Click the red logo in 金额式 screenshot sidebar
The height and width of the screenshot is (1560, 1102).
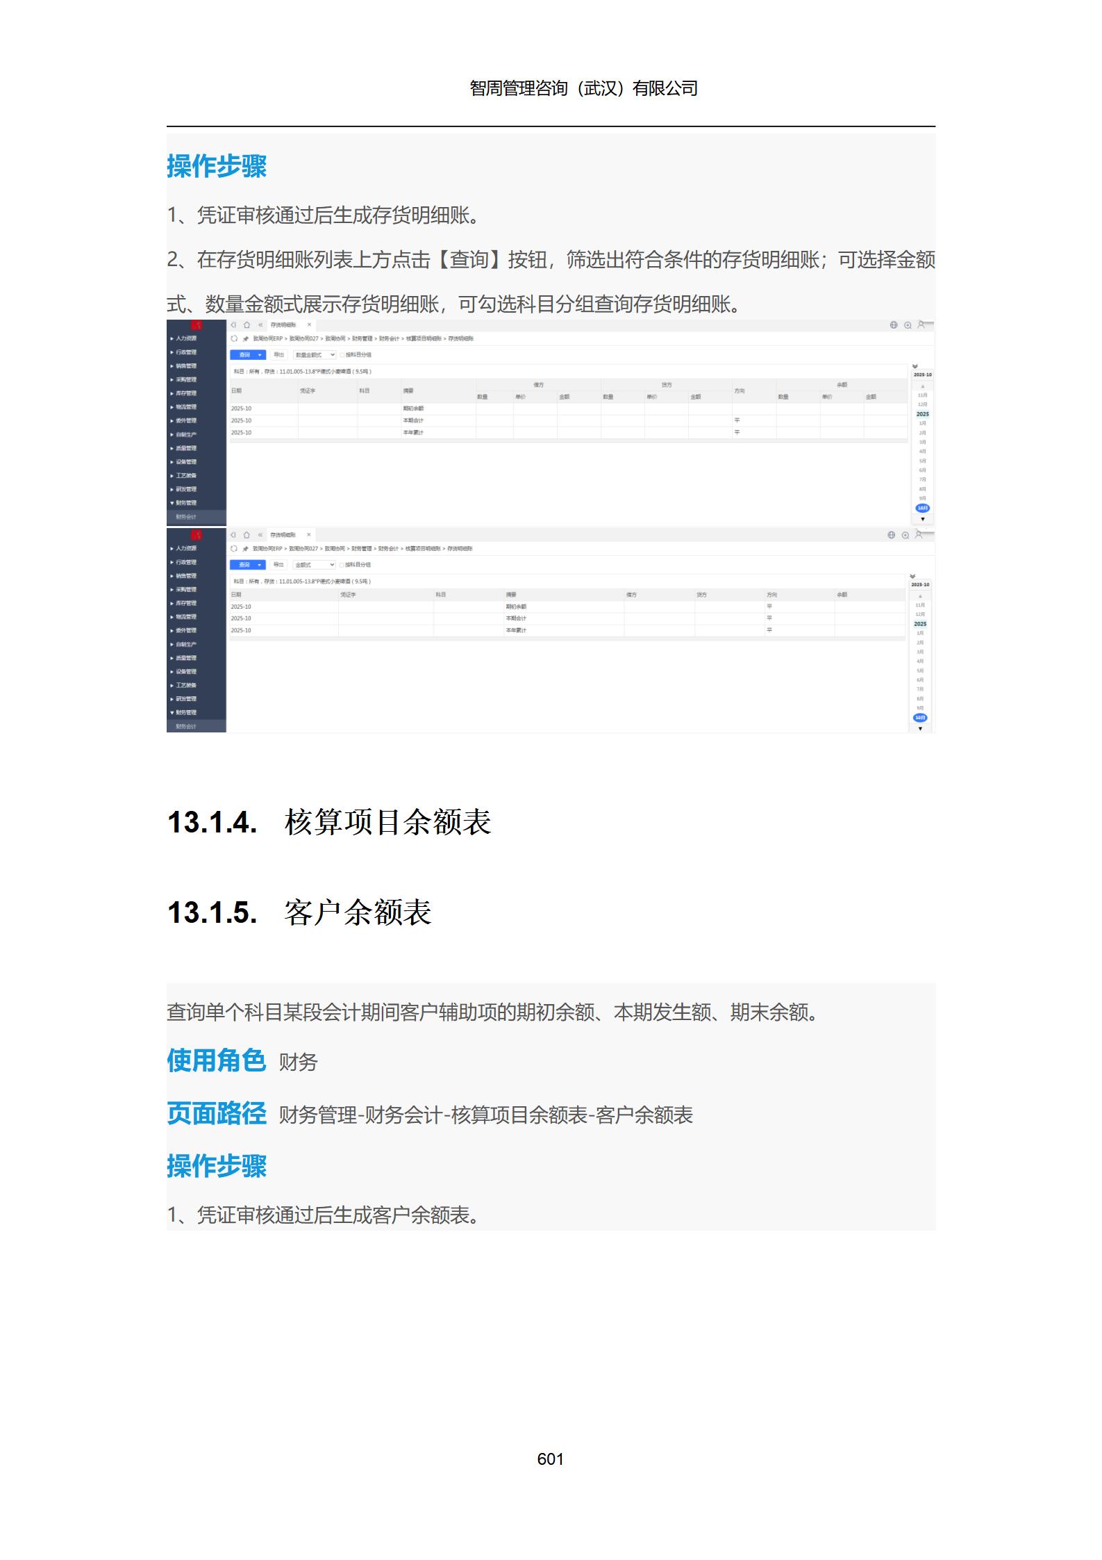[197, 534]
